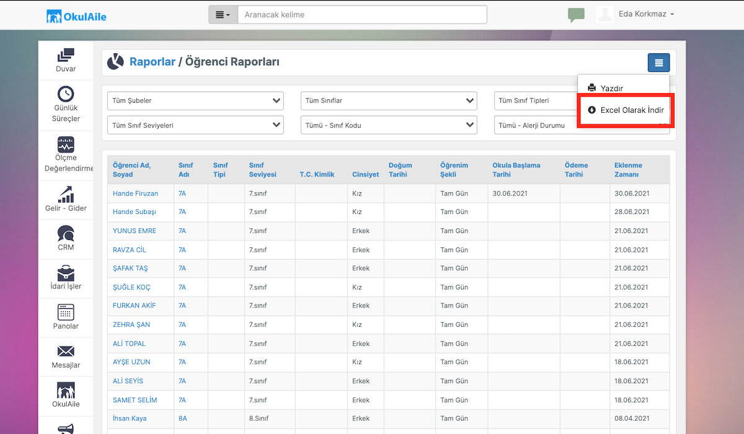Click the green chat bubble icon
The image size is (744, 434).
point(576,15)
